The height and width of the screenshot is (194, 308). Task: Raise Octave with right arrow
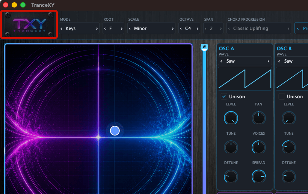[198, 29]
